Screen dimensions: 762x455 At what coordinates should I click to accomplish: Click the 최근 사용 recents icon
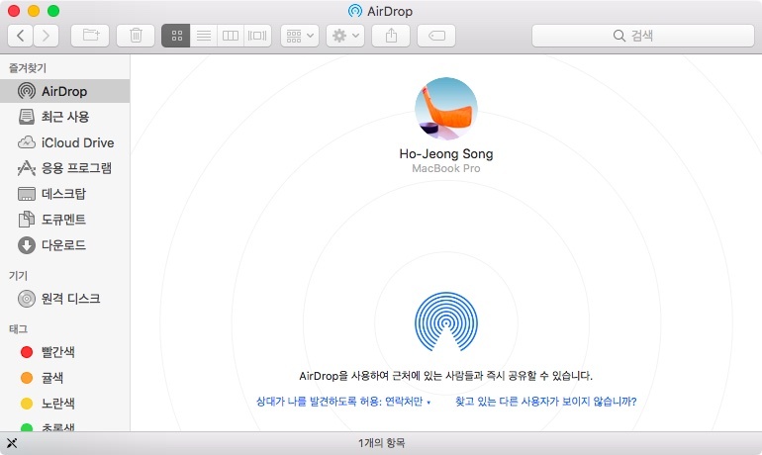tap(27, 117)
